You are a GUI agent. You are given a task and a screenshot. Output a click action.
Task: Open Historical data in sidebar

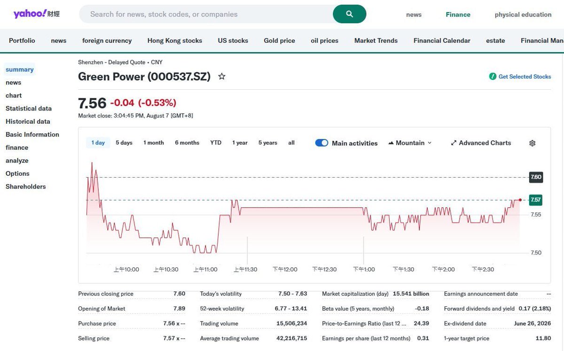[x=28, y=121]
